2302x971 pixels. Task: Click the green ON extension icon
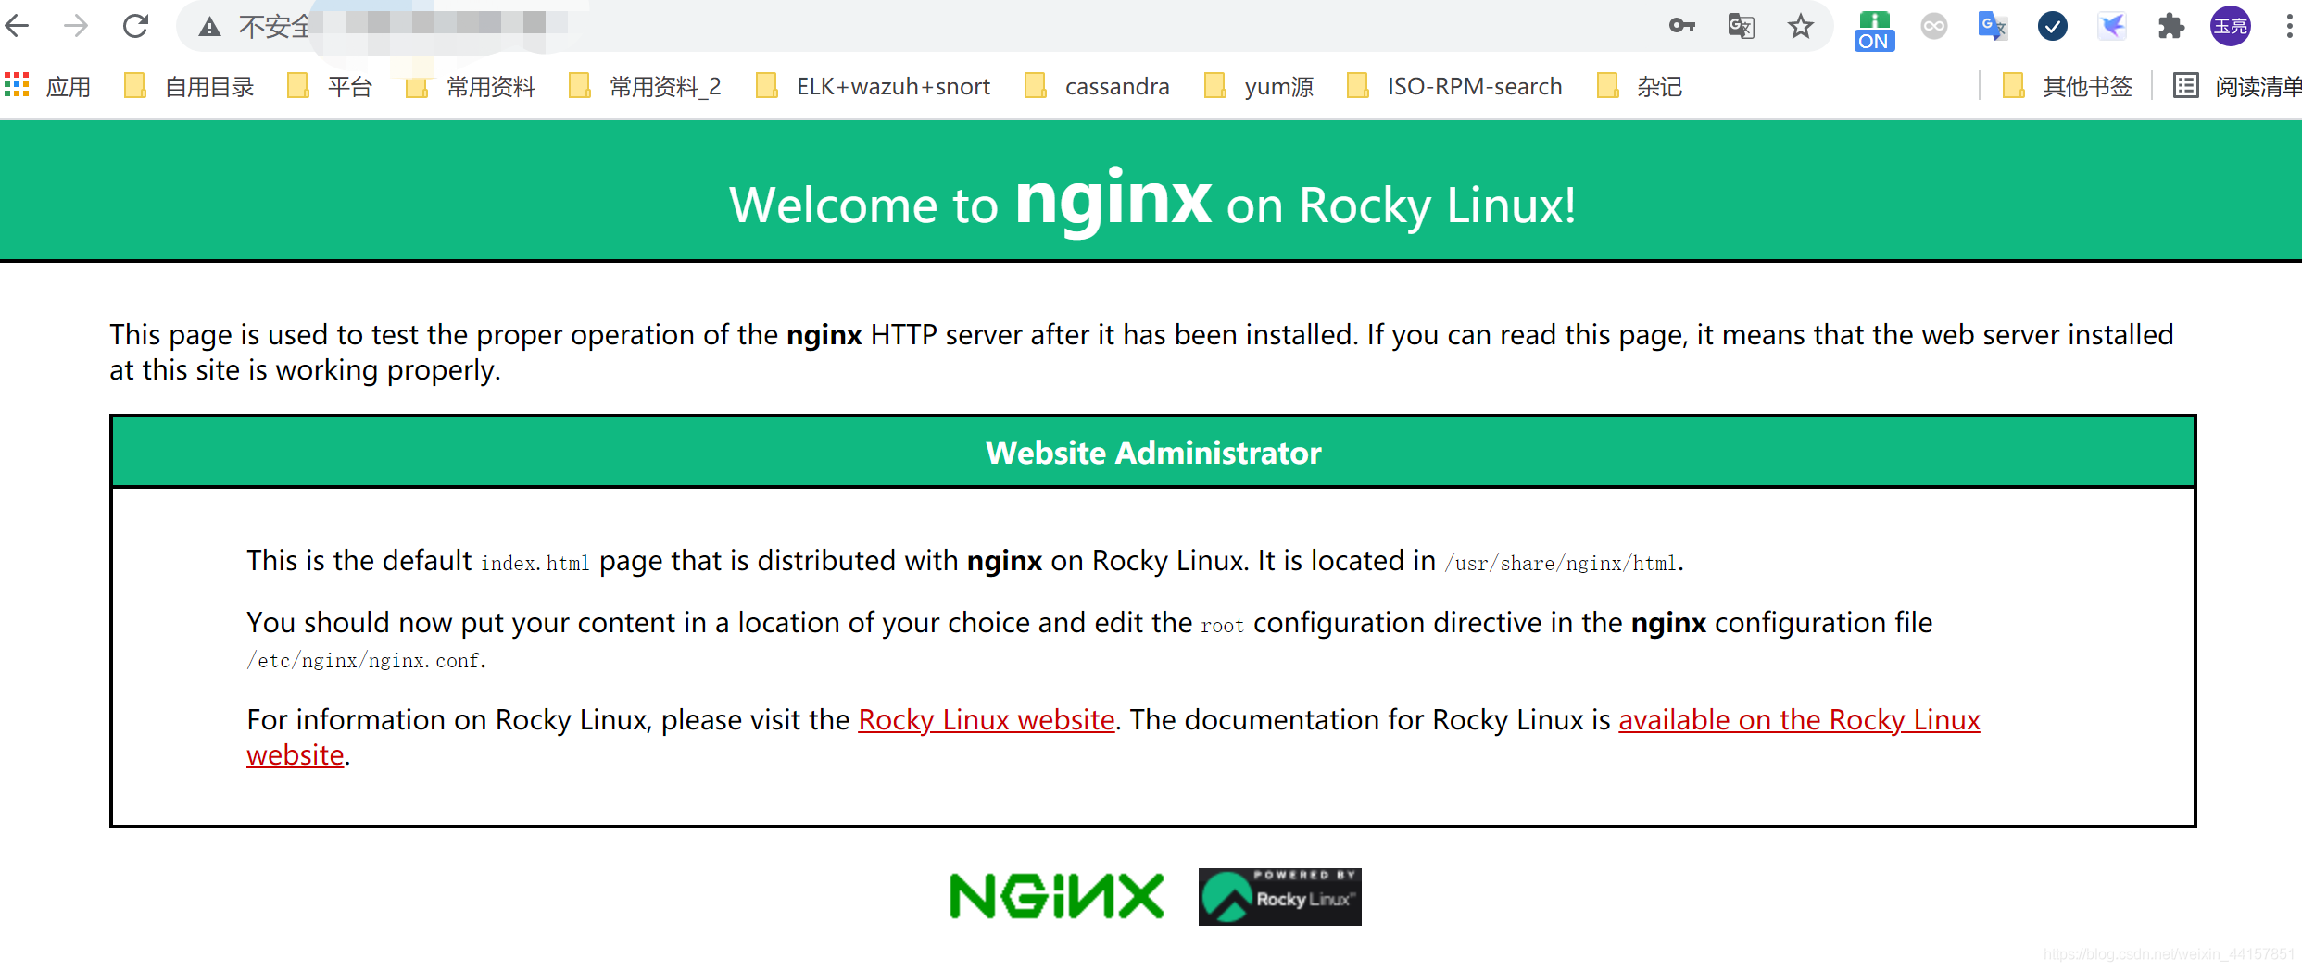pos(1874,30)
